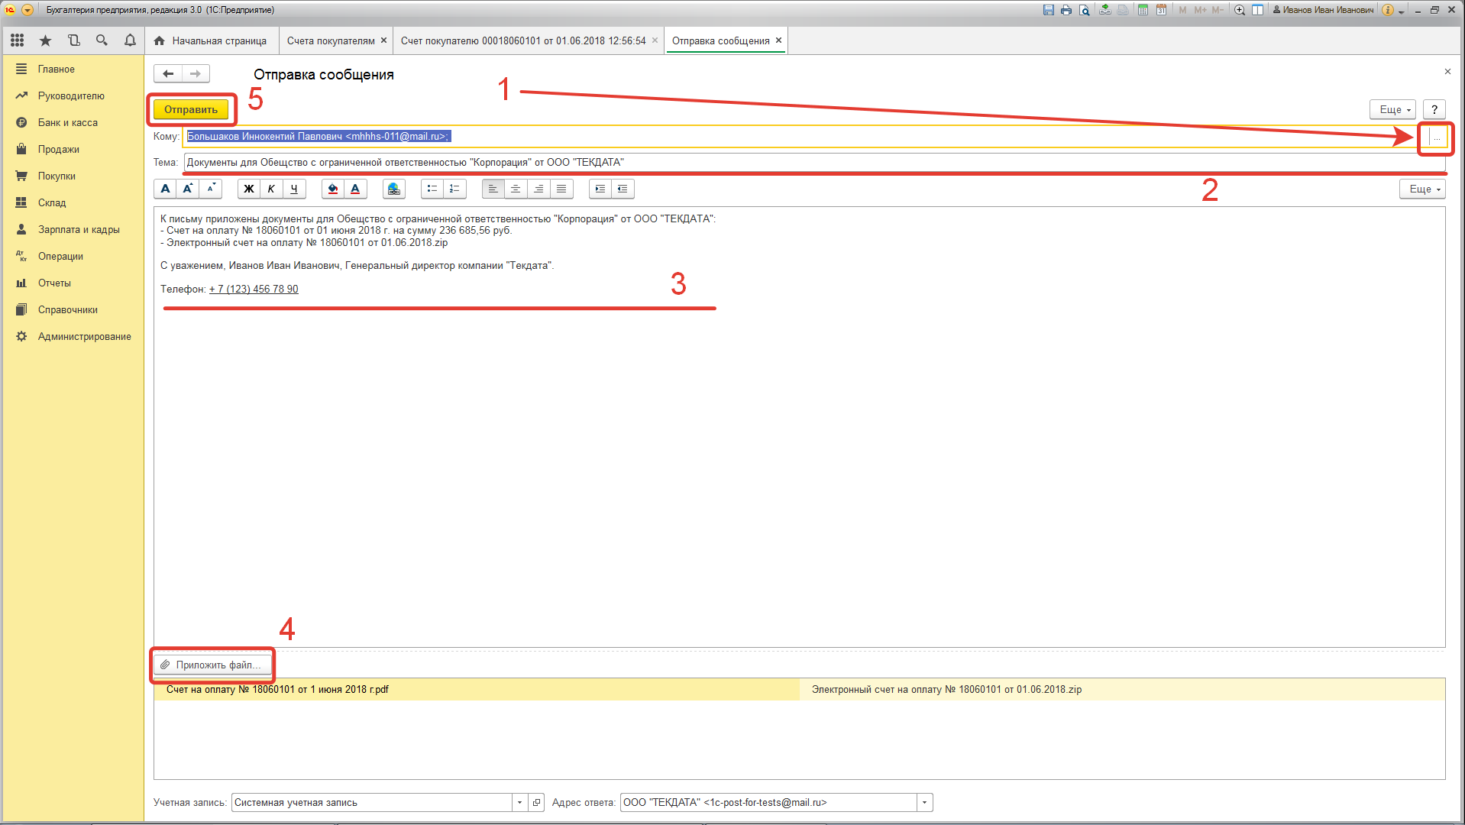The image size is (1465, 825).
Task: Pick the text font color
Action: (355, 189)
